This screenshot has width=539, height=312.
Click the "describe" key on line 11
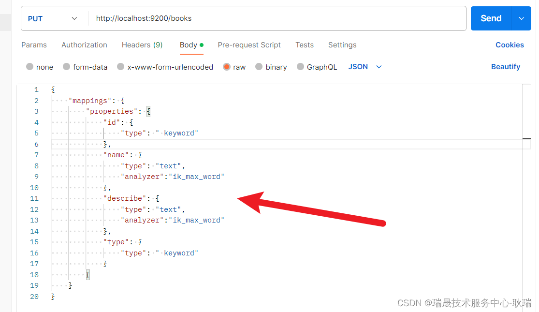tap(125, 198)
